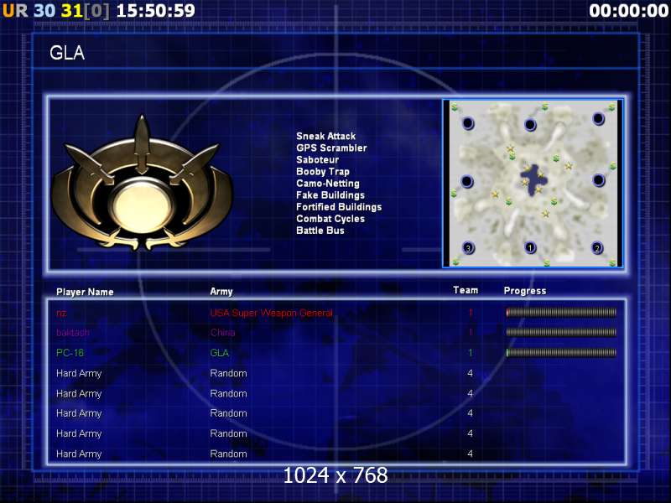
Task: Pick start position 3 marker on the map
Action: click(468, 247)
